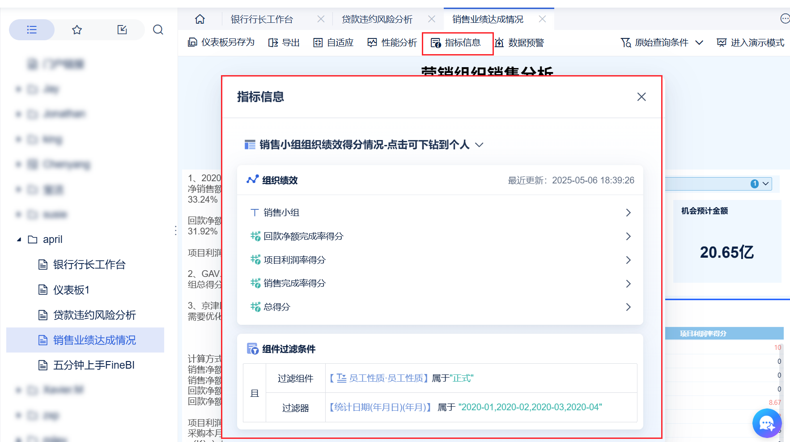Expand the 原始查询条件 dropdown
This screenshot has height=442, width=790.
662,42
